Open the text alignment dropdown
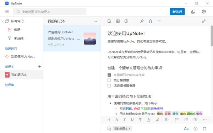The height and width of the screenshot is (133, 213). tap(167, 120)
